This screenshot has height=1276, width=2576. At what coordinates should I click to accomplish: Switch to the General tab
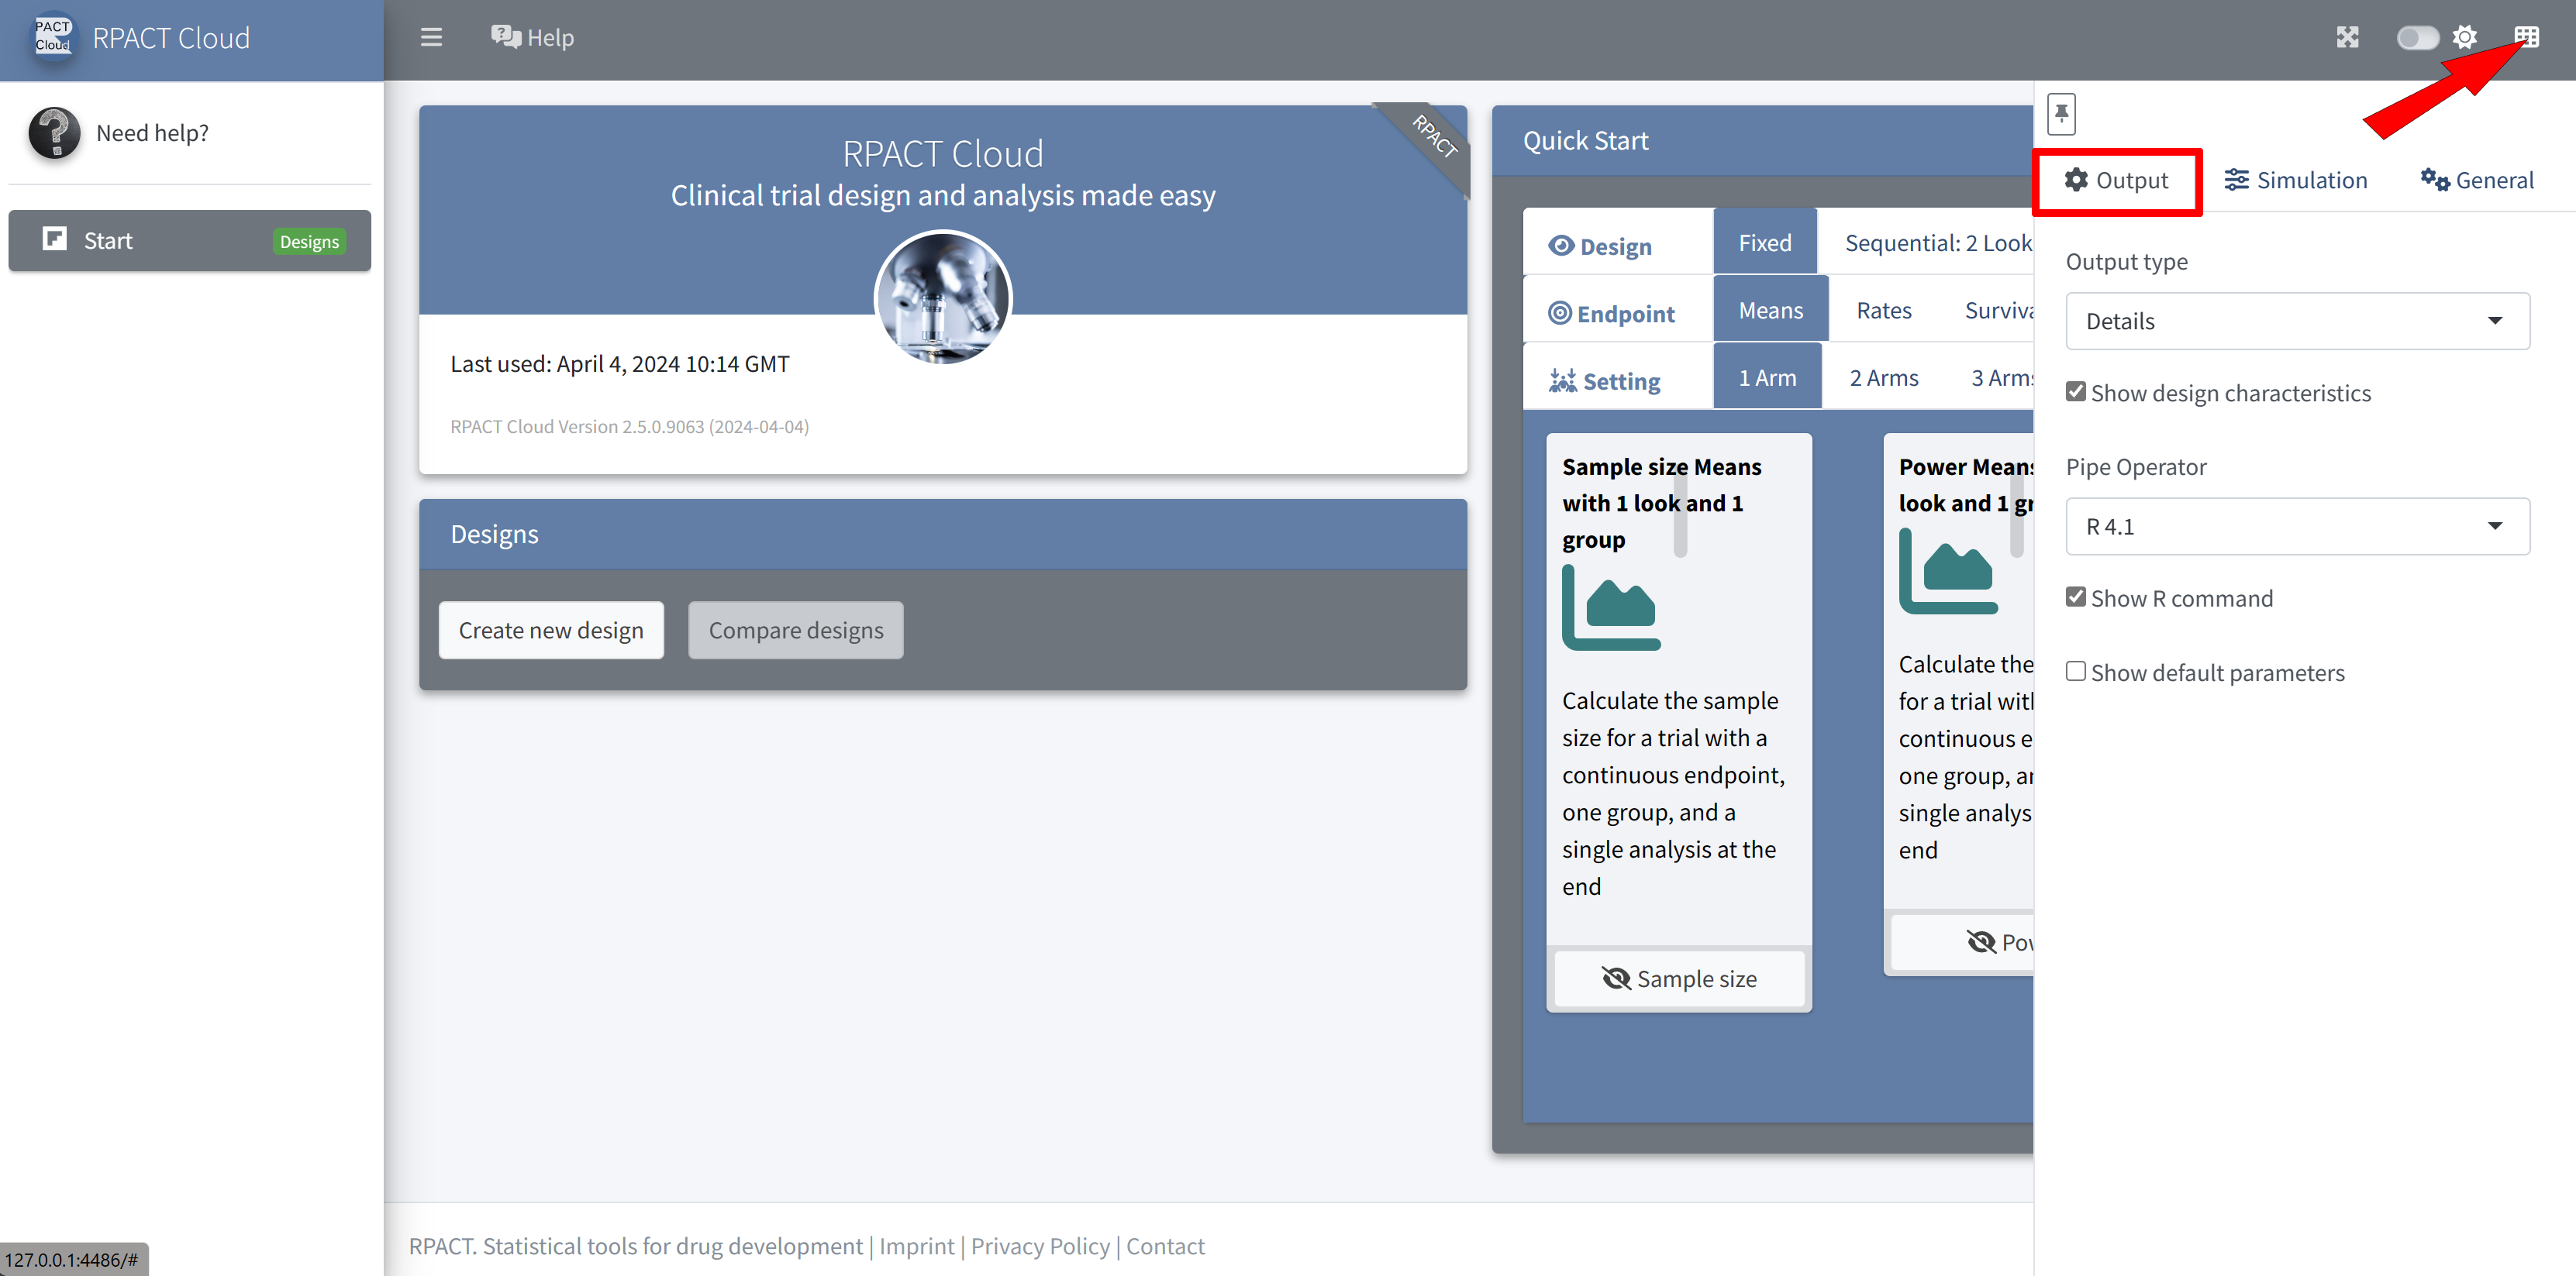[2477, 181]
